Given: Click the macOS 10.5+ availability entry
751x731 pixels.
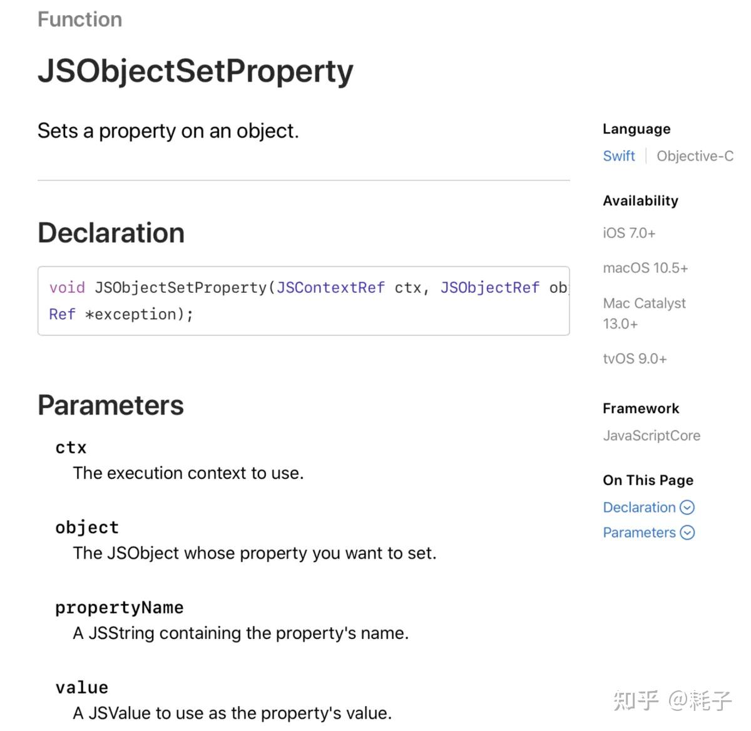Looking at the screenshot, I should click(x=645, y=268).
